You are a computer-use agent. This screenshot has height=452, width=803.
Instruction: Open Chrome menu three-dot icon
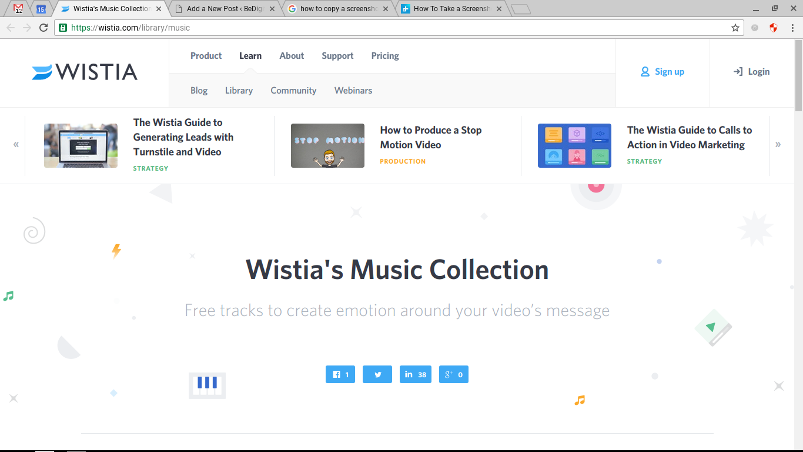pos(792,28)
